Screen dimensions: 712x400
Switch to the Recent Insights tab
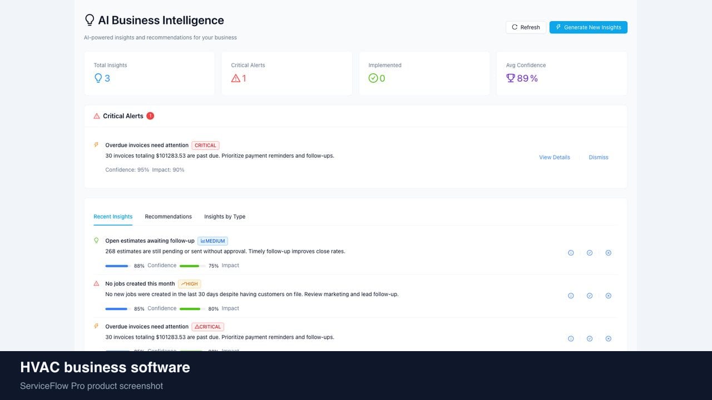(x=113, y=217)
